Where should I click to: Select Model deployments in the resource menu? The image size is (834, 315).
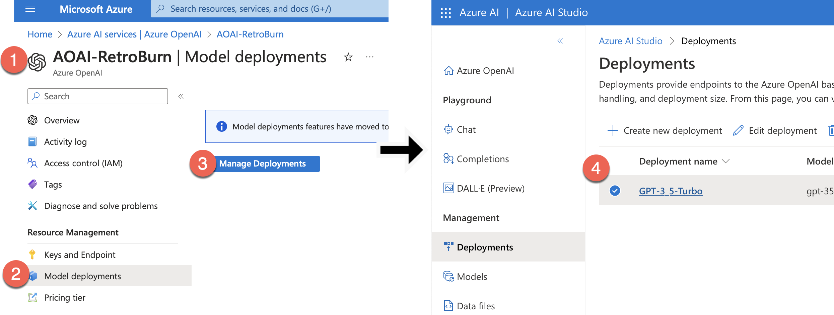click(x=109, y=276)
